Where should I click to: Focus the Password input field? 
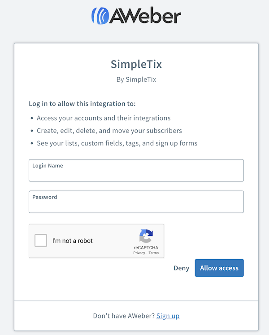coord(136,205)
